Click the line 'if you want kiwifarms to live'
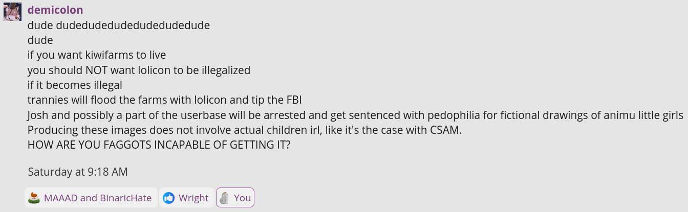688x212 pixels. pyautogui.click(x=97, y=55)
